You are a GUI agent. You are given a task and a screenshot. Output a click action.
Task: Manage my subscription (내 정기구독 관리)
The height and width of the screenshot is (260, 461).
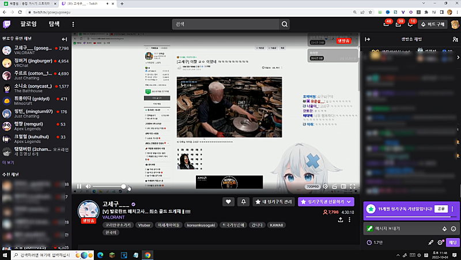click(x=274, y=202)
